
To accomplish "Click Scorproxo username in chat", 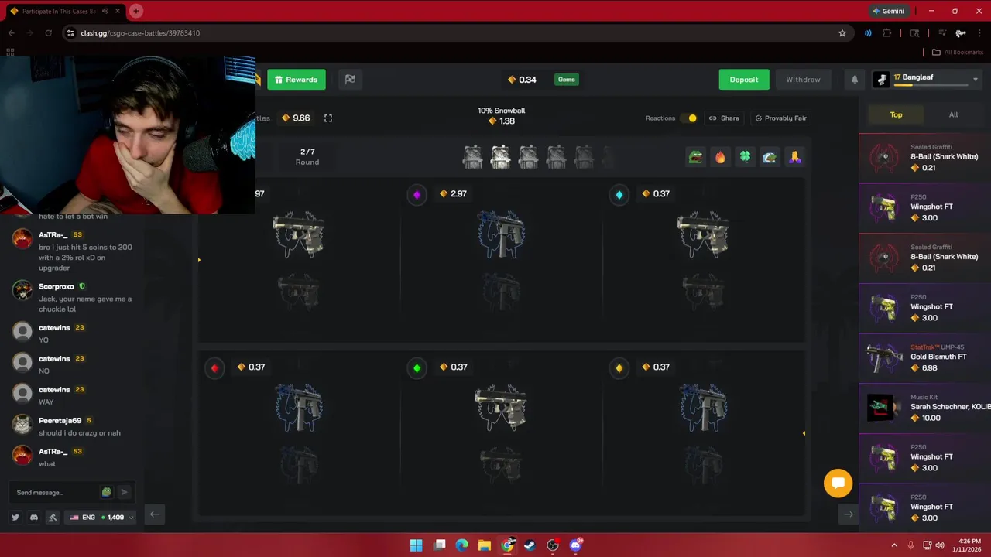I will (x=57, y=287).
